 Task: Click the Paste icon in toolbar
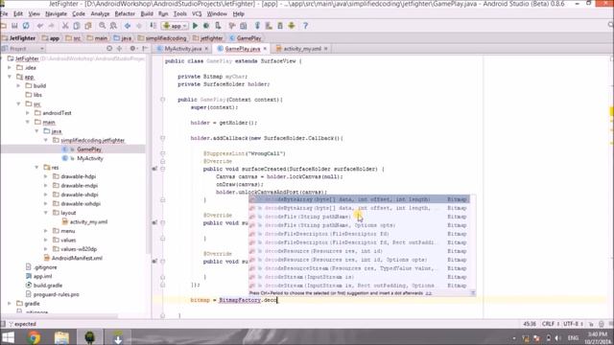(88, 26)
